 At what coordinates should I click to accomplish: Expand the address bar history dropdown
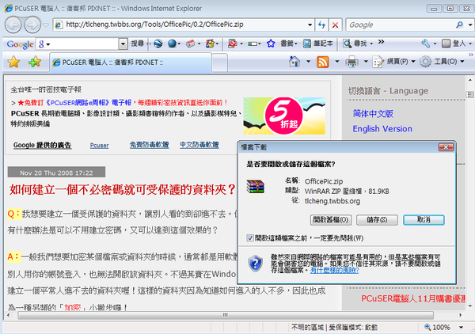[310, 25]
